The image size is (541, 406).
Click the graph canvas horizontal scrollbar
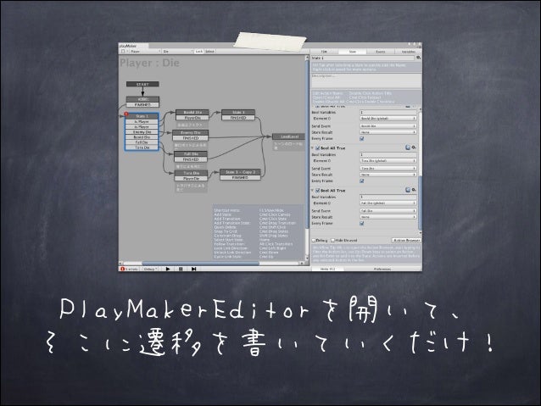200,264
